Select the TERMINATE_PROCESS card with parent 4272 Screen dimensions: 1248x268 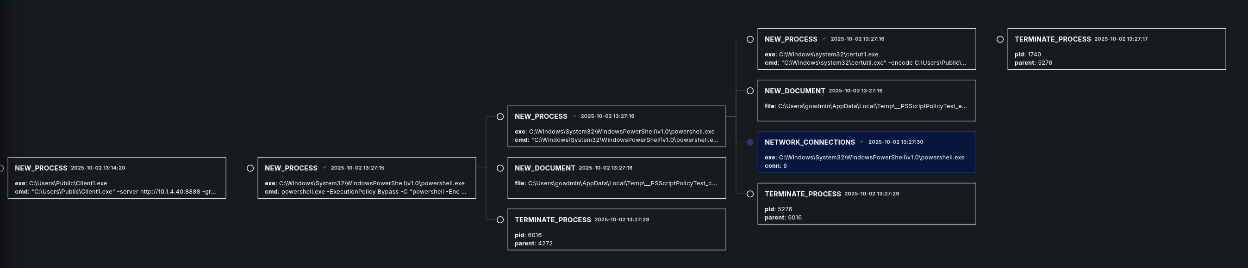click(x=616, y=229)
